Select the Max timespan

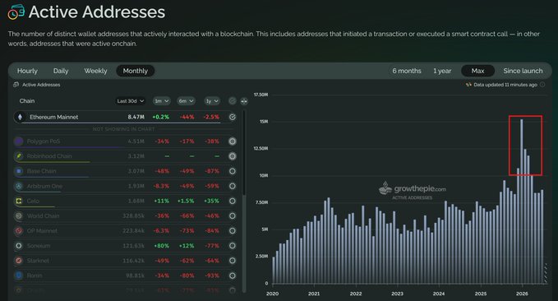click(477, 71)
